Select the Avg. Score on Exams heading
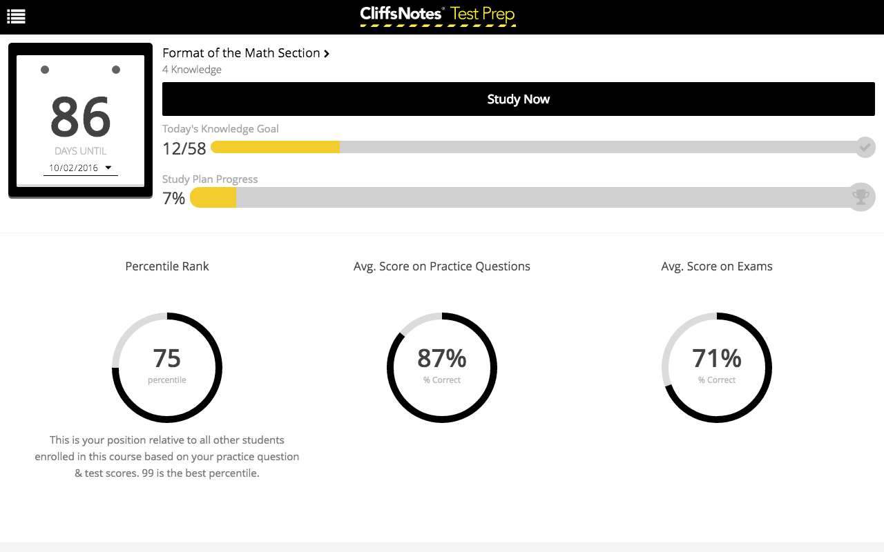Viewport: 884px width, 552px height. point(717,266)
